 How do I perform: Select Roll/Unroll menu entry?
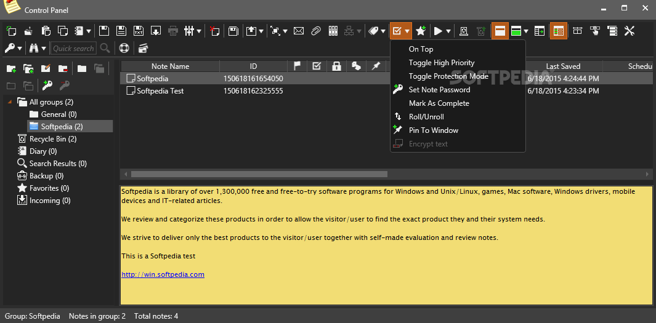pyautogui.click(x=426, y=116)
